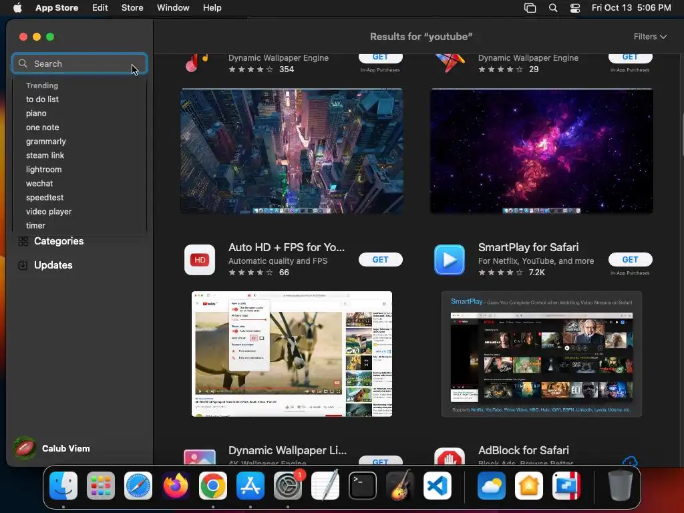684x513 pixels.
Task: Open the Auto HD + FPS app icon
Action: 199,260
